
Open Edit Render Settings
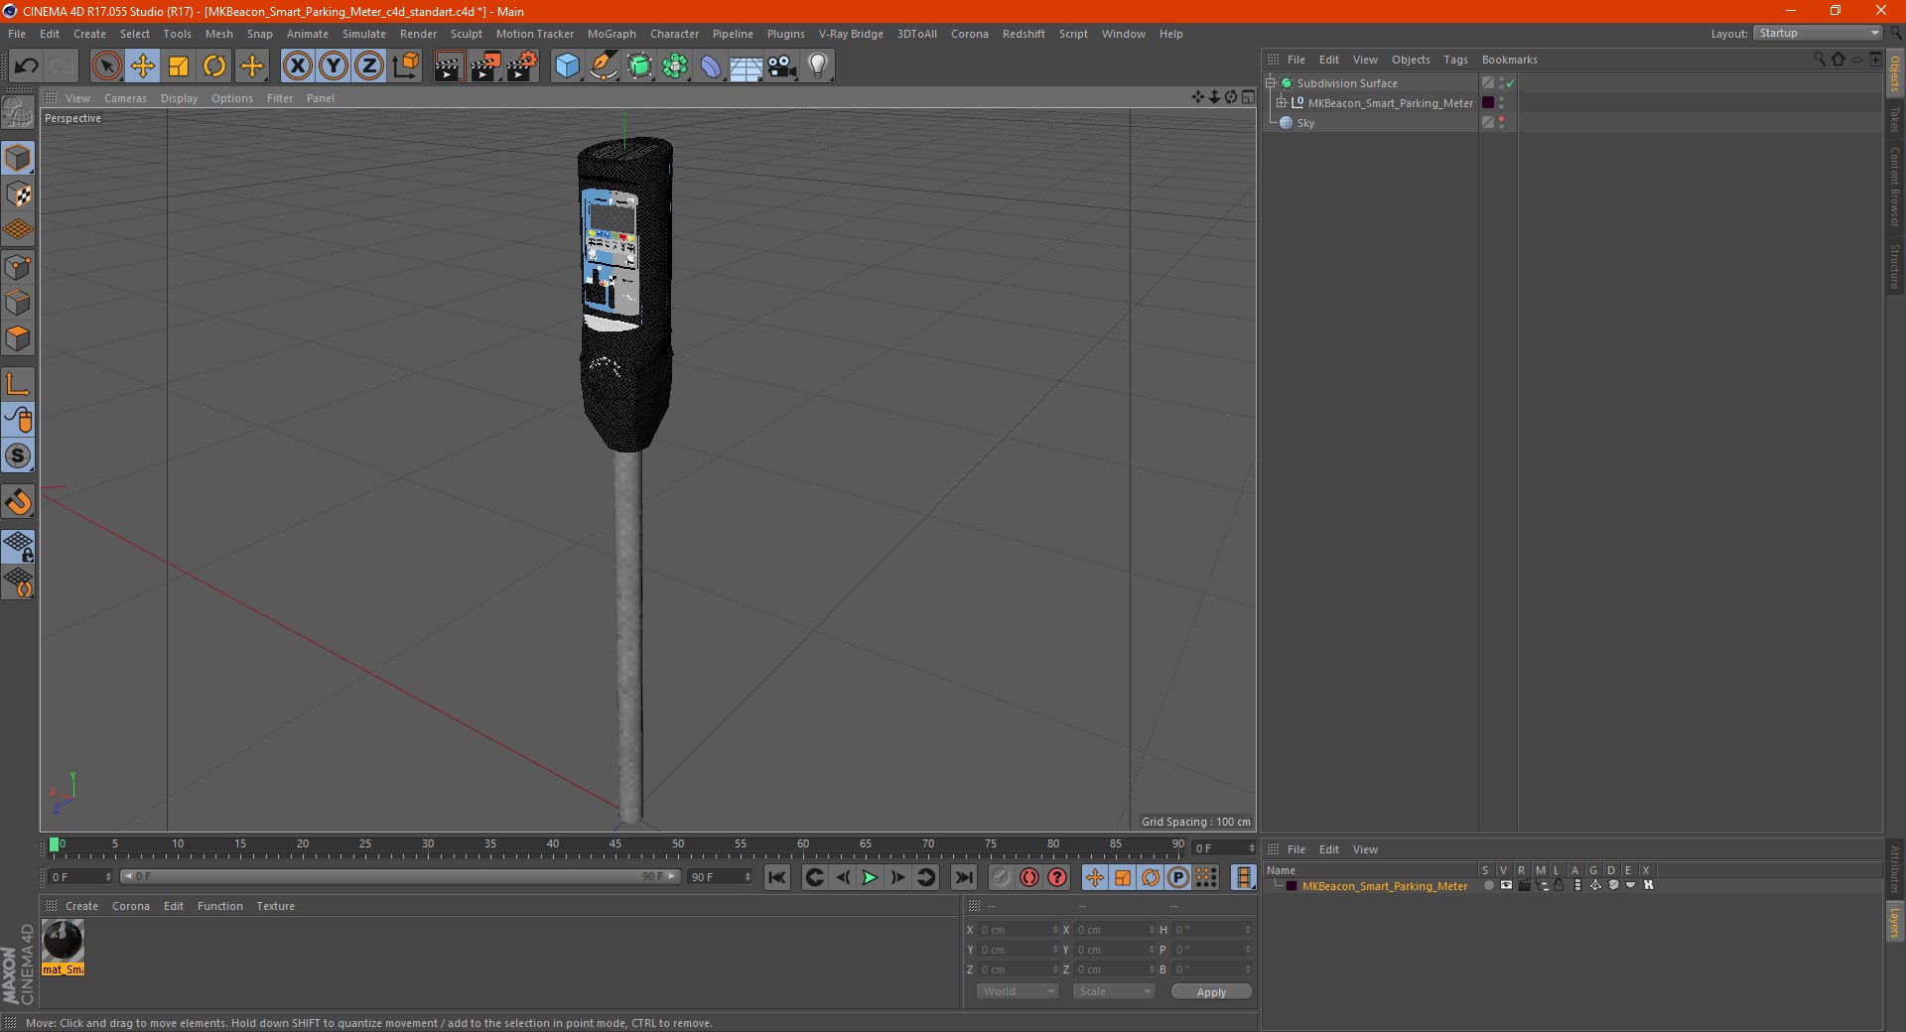(522, 66)
